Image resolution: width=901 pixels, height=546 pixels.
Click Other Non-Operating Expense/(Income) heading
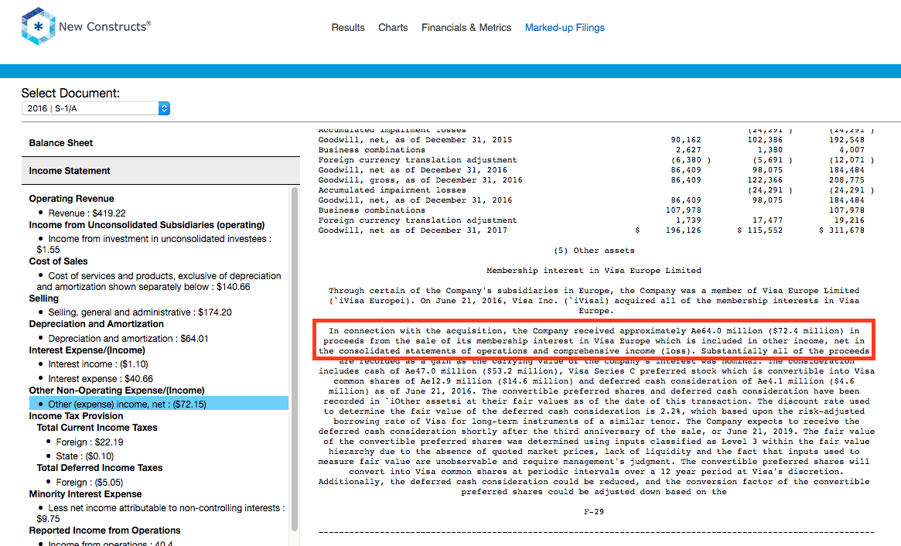[117, 391]
